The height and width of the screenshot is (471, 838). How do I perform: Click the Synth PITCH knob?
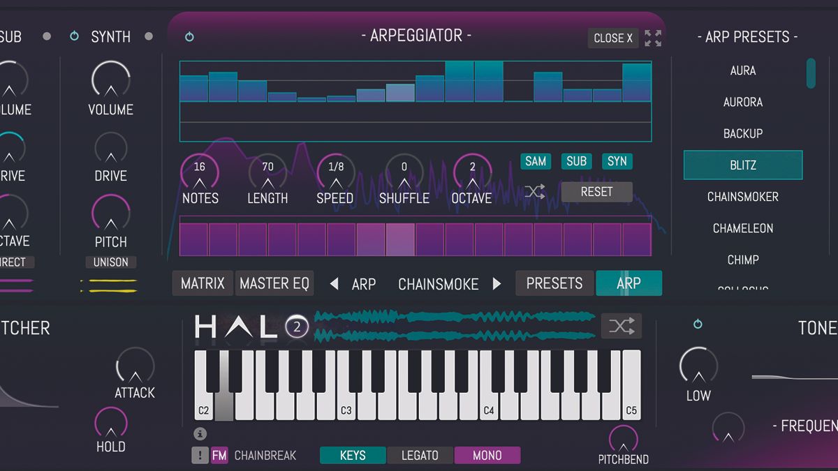(x=110, y=213)
